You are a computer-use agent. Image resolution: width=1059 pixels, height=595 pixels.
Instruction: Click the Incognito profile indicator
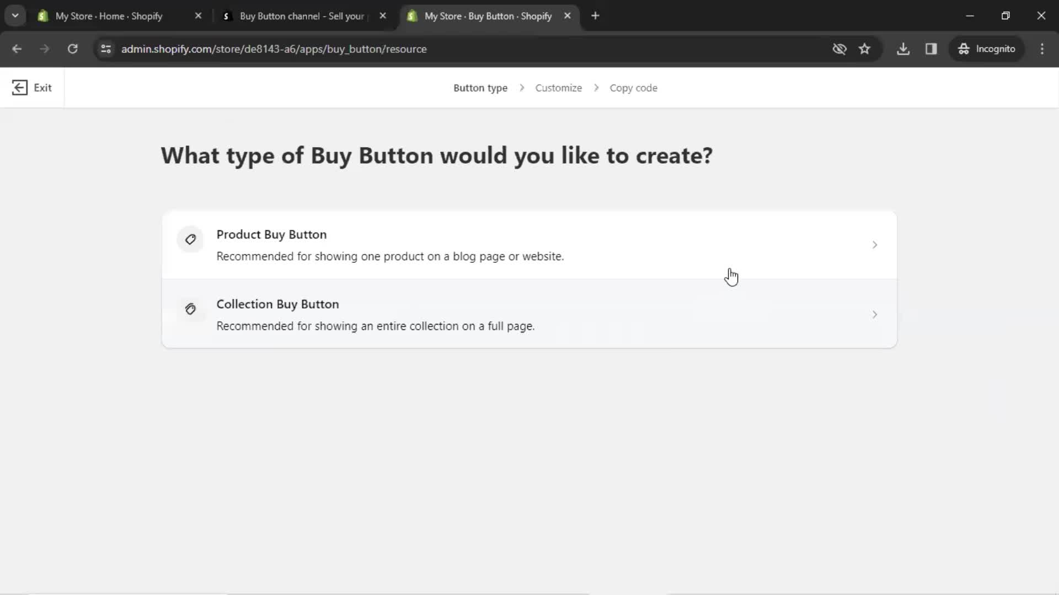986,49
